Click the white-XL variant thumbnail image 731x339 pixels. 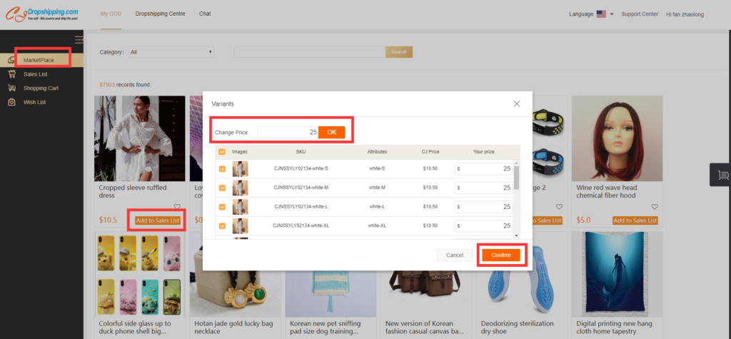pyautogui.click(x=240, y=226)
